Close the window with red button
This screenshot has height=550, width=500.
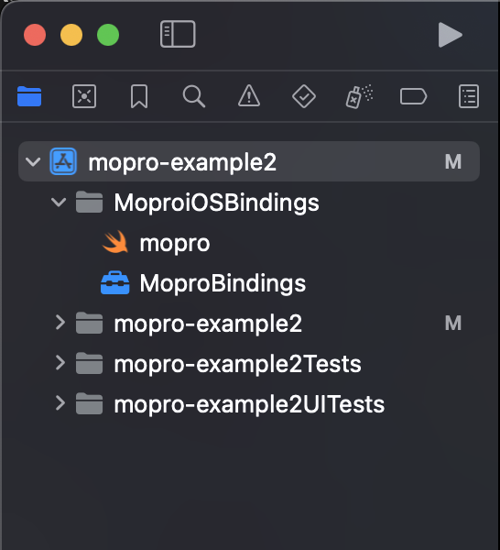35,35
